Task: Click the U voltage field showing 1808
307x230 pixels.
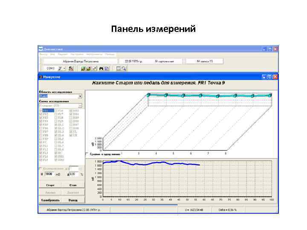Action: click(x=49, y=174)
